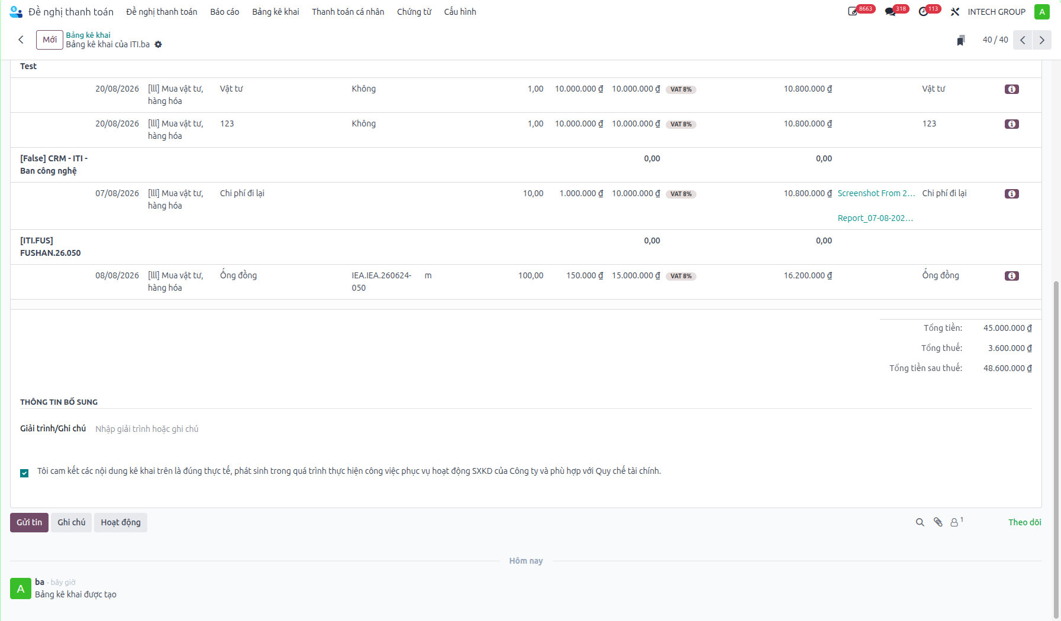Click the Theo dõi link
Screen dimensions: 1061x621
(1025, 522)
